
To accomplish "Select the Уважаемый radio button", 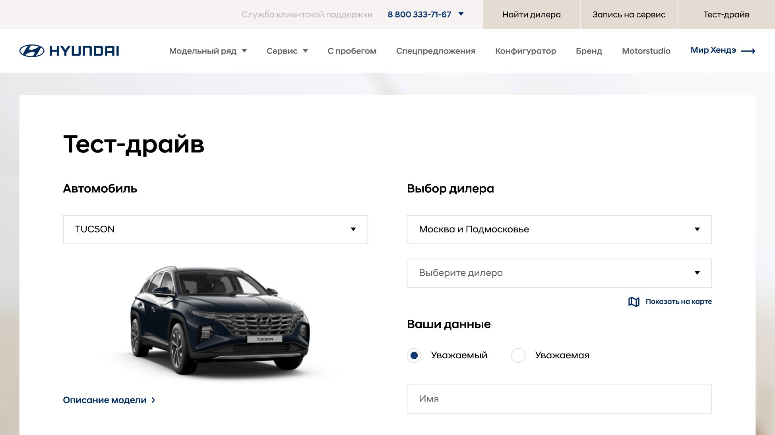I will click(414, 355).
